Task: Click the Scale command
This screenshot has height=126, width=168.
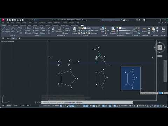Action: click(35, 33)
